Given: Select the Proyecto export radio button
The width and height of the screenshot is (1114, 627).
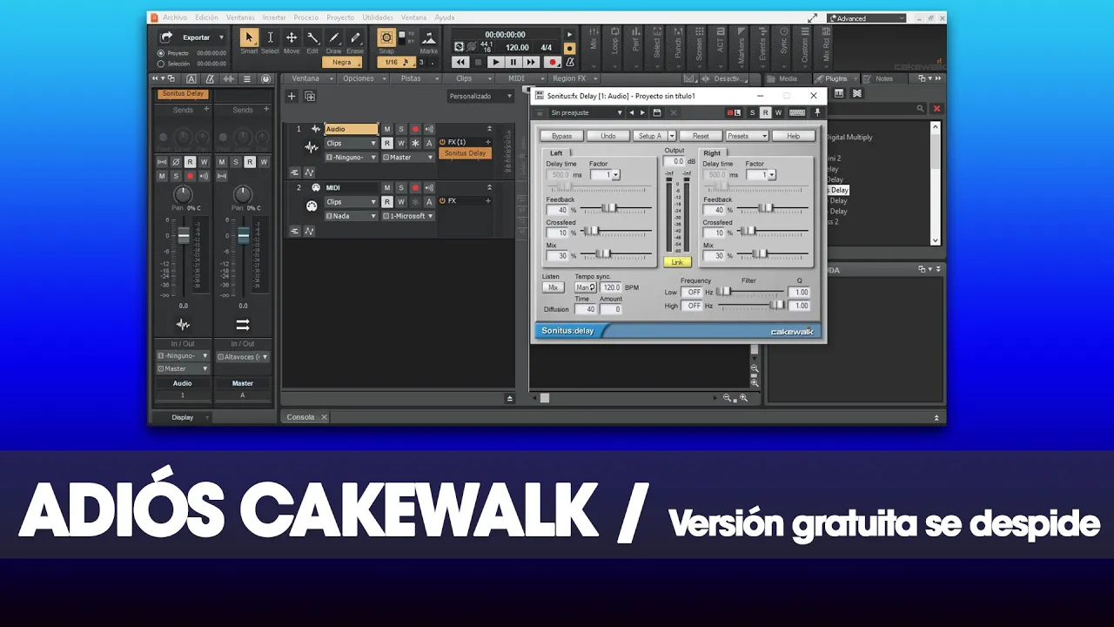Looking at the screenshot, I should (x=161, y=53).
